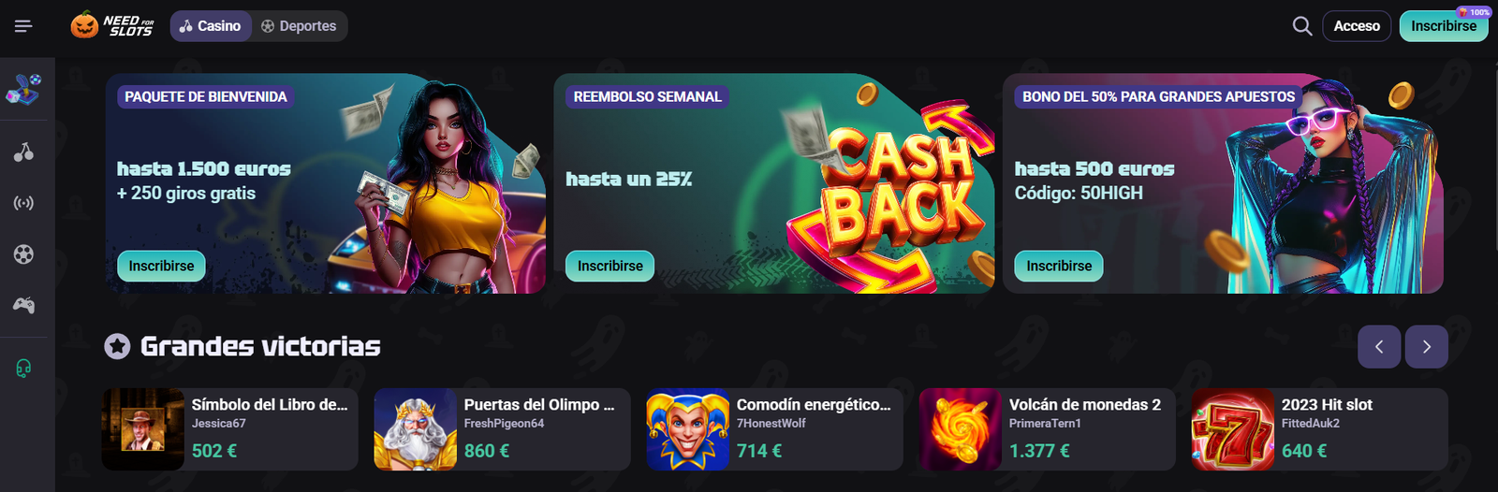Image resolution: width=1498 pixels, height=492 pixels.
Task: Switch to the Deportes tab
Action: [299, 26]
